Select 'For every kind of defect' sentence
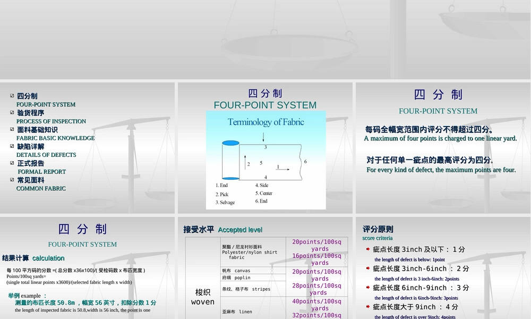 click(x=441, y=170)
